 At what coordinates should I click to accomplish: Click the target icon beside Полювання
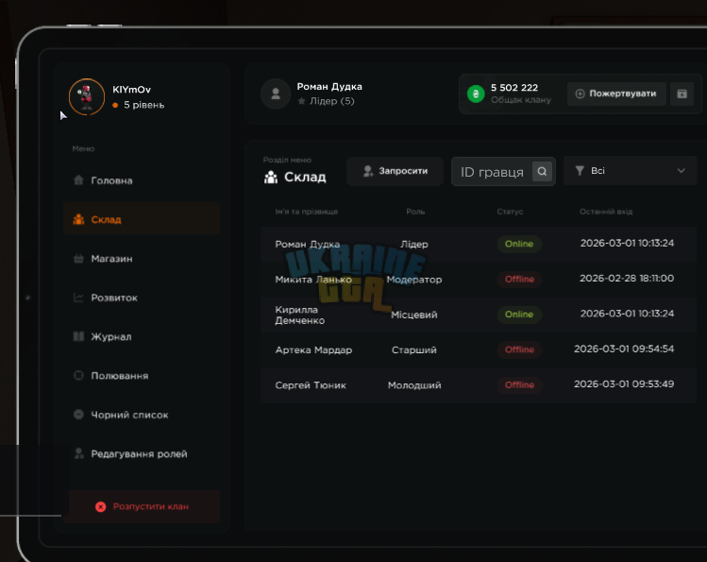78,375
